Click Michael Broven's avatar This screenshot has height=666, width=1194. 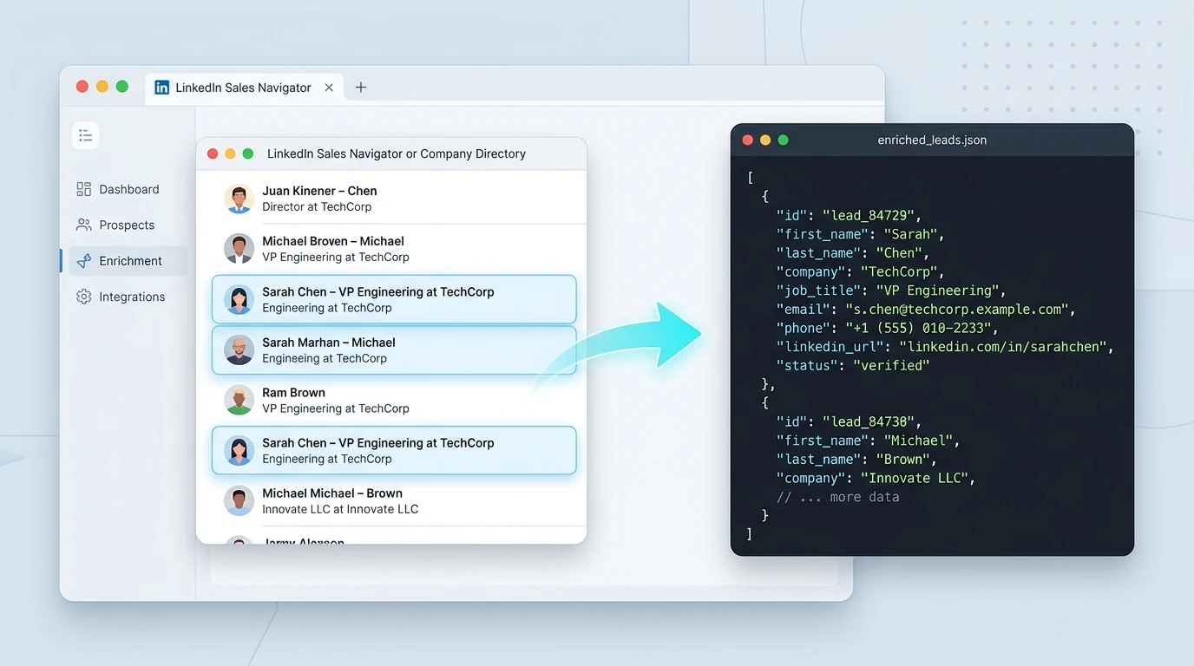pos(239,249)
